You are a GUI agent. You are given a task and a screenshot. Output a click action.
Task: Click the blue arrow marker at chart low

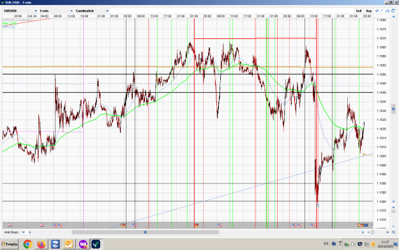coord(317,205)
